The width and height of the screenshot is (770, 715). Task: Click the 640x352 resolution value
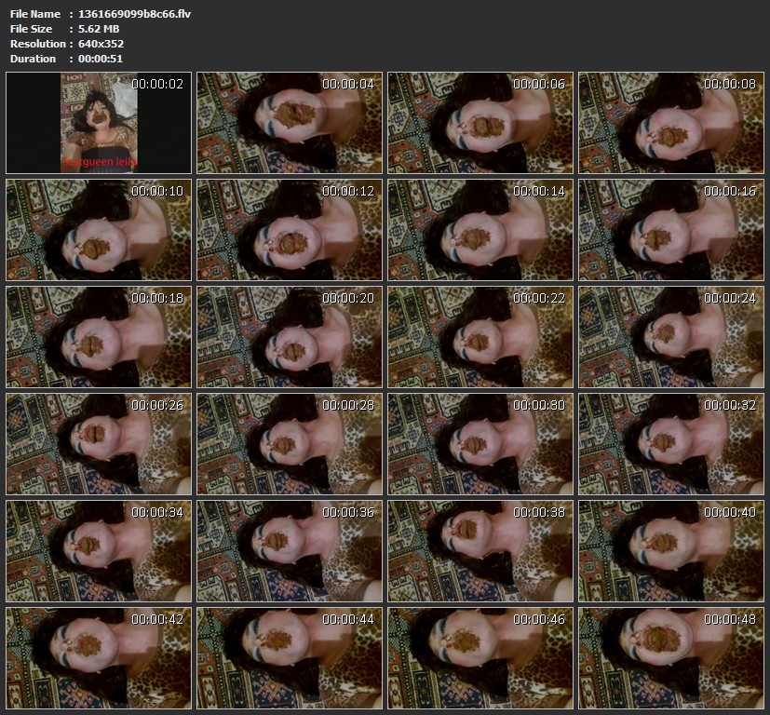coord(101,44)
